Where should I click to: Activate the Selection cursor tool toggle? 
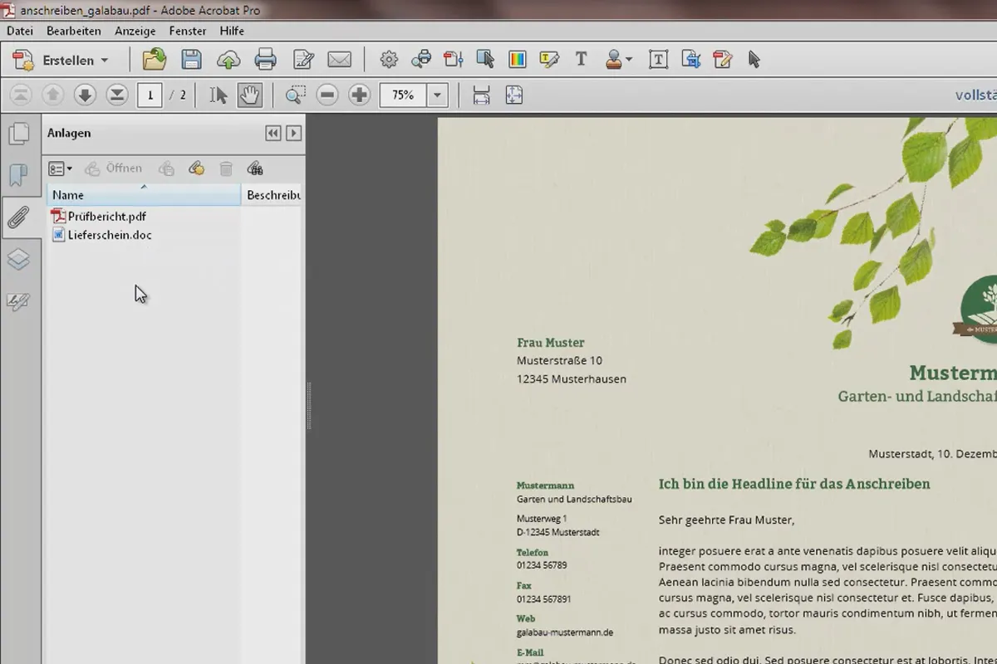[219, 95]
